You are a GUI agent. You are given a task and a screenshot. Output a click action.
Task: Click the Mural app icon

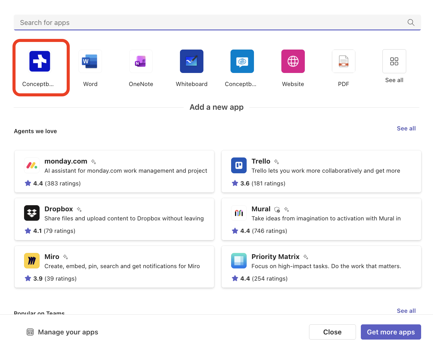[239, 213]
